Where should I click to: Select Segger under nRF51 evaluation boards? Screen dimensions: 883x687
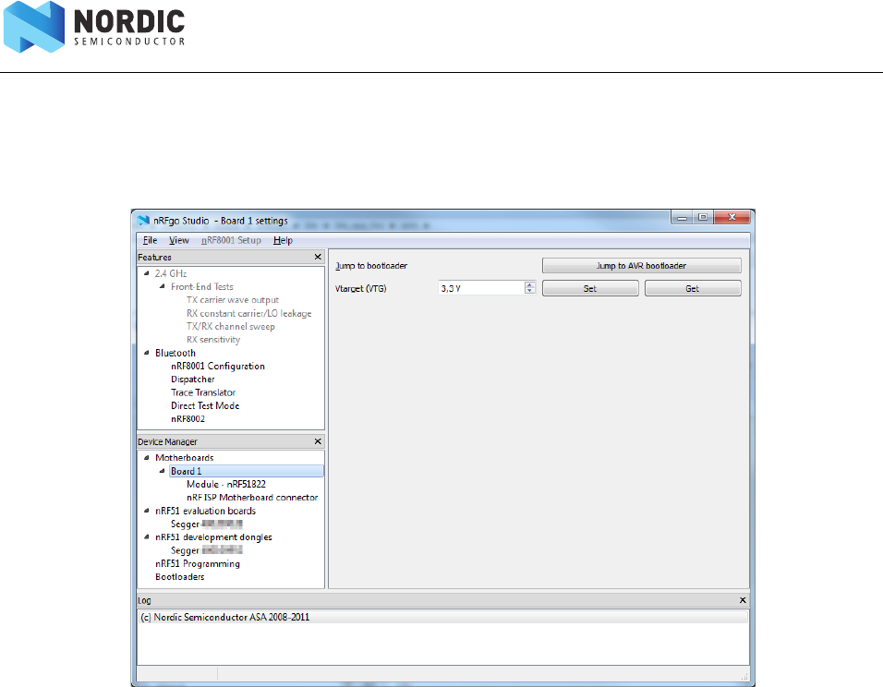pyautogui.click(x=207, y=524)
